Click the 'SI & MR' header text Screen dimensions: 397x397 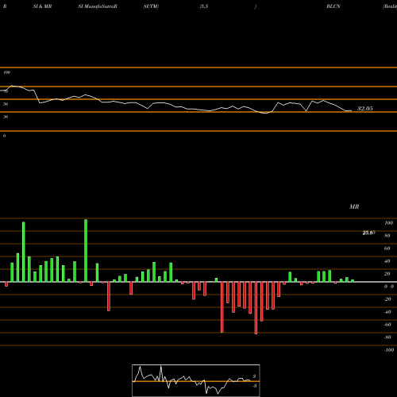pyautogui.click(x=42, y=6)
